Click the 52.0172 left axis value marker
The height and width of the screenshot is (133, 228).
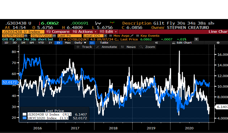10,82
